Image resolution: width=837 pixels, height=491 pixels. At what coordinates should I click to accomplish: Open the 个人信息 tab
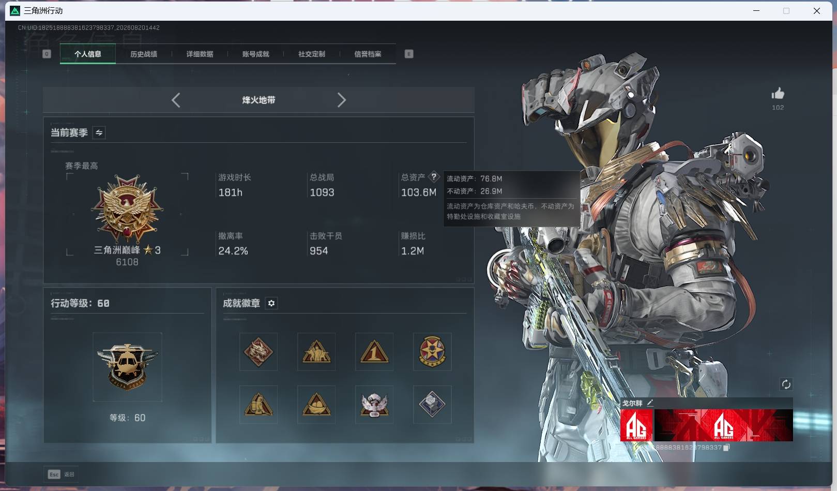(x=88, y=54)
